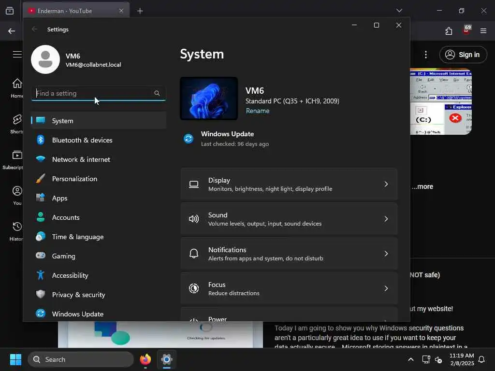The height and width of the screenshot is (371, 495).
Task: Expand Display with its chevron arrow
Action: [386, 184]
